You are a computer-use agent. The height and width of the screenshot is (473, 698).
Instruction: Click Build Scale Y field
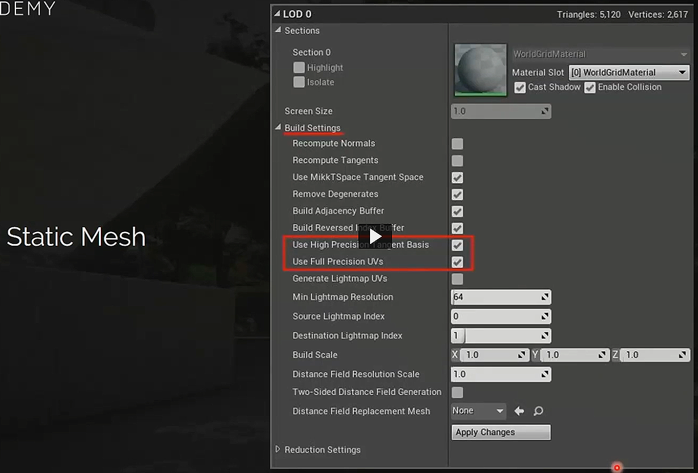click(574, 355)
